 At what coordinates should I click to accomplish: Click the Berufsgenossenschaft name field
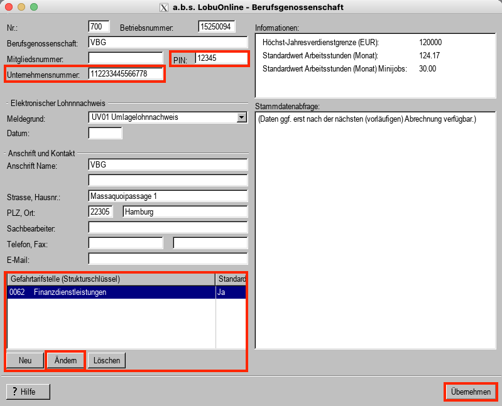point(168,43)
